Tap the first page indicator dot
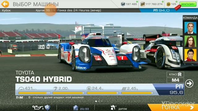The height and width of the screenshot is (111, 198). (x=96, y=101)
